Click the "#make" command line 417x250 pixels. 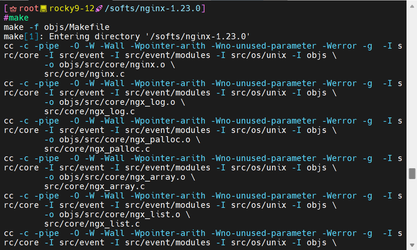(x=16, y=18)
